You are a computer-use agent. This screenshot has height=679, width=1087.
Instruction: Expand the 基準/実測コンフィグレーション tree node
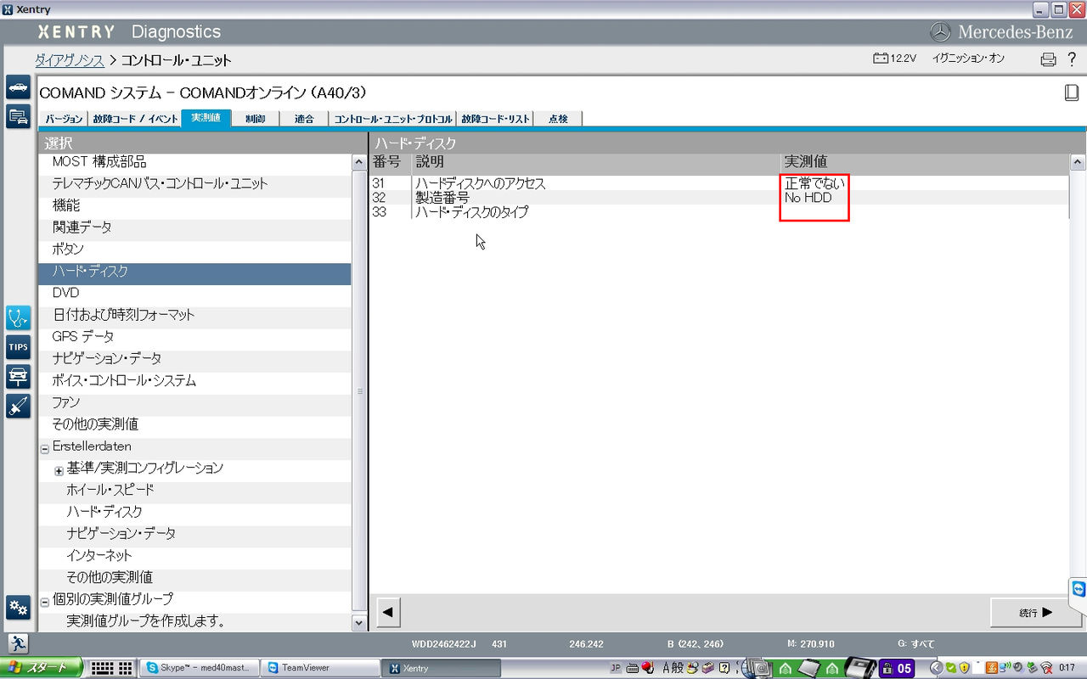pos(58,469)
